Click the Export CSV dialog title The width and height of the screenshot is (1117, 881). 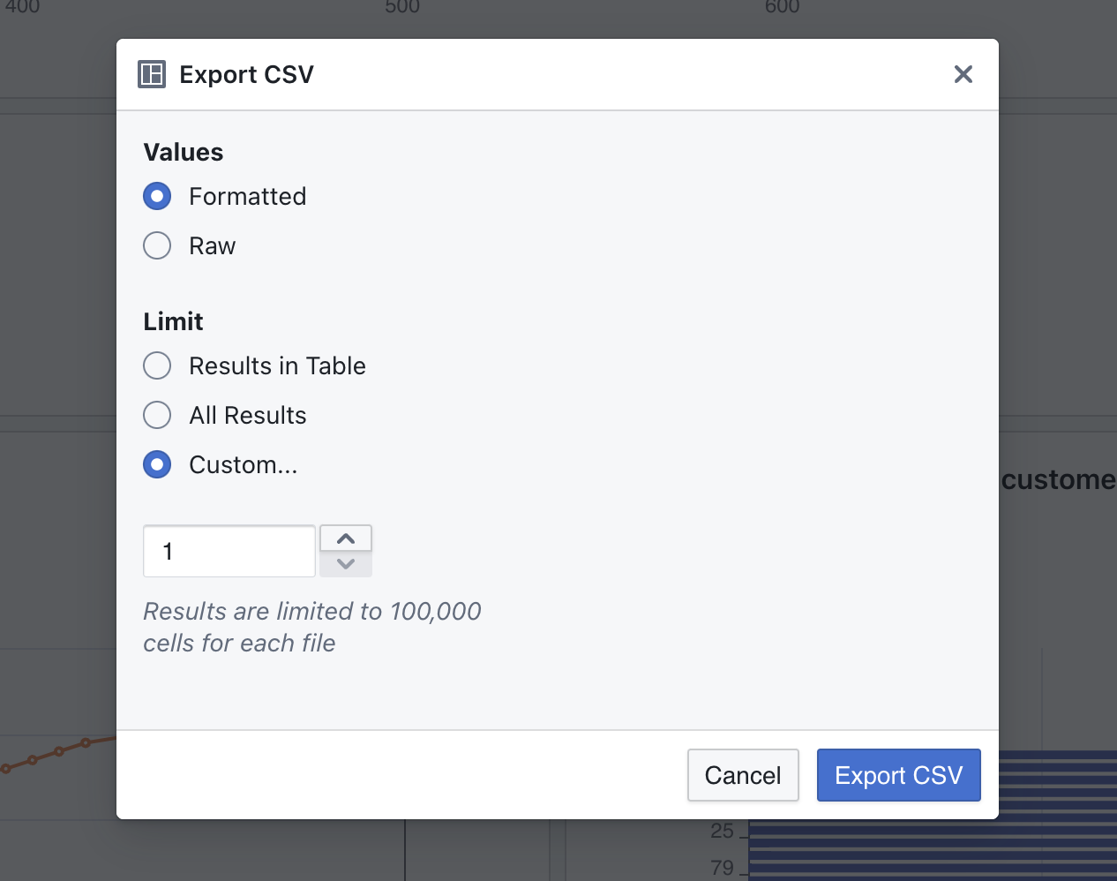pyautogui.click(x=246, y=74)
